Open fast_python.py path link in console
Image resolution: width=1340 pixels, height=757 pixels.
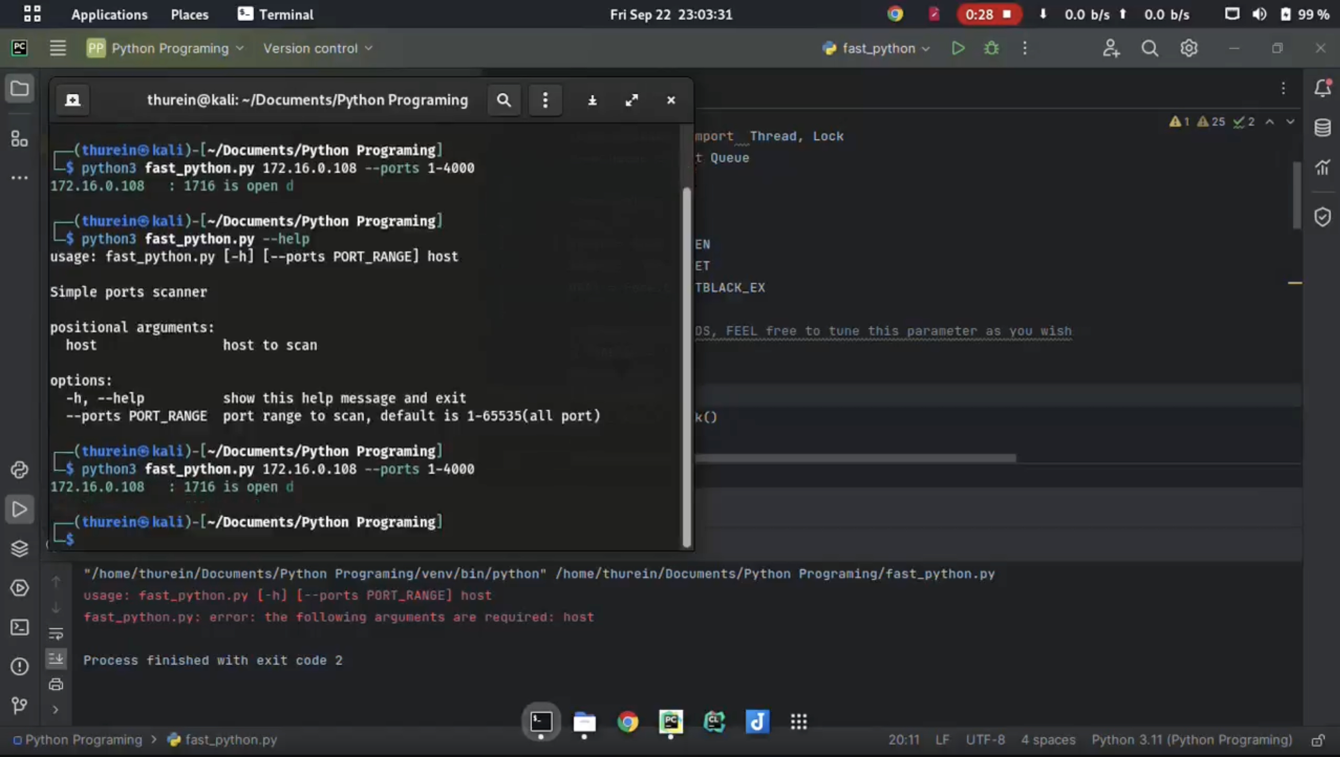tap(775, 574)
